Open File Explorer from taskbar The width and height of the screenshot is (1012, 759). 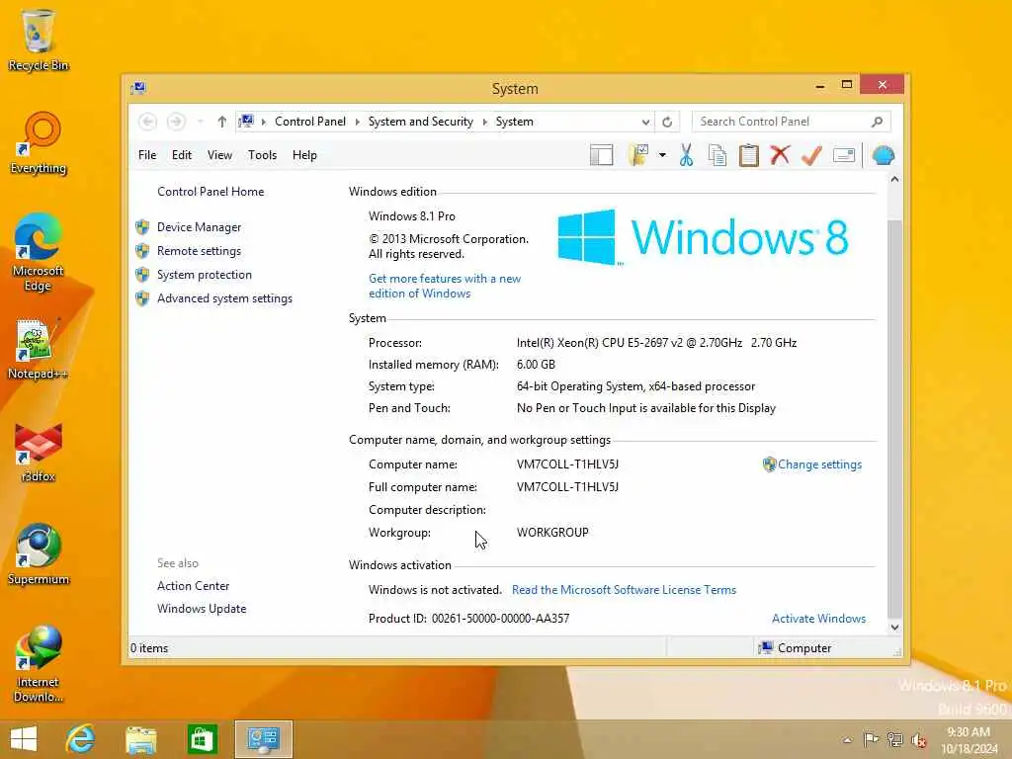tap(141, 739)
